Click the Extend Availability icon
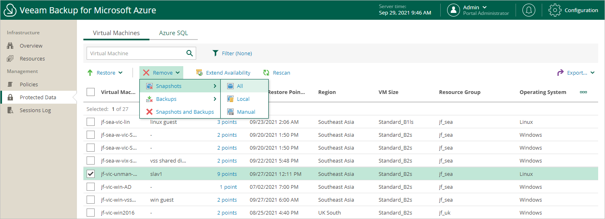The image size is (605, 219). point(199,73)
